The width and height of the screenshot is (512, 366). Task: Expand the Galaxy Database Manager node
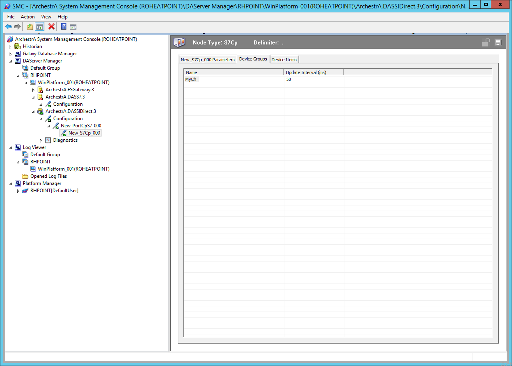click(11, 54)
